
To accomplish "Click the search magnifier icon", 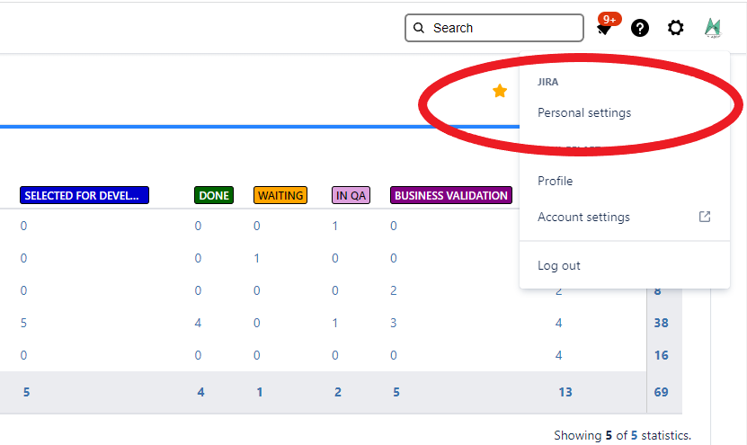I will coord(419,28).
